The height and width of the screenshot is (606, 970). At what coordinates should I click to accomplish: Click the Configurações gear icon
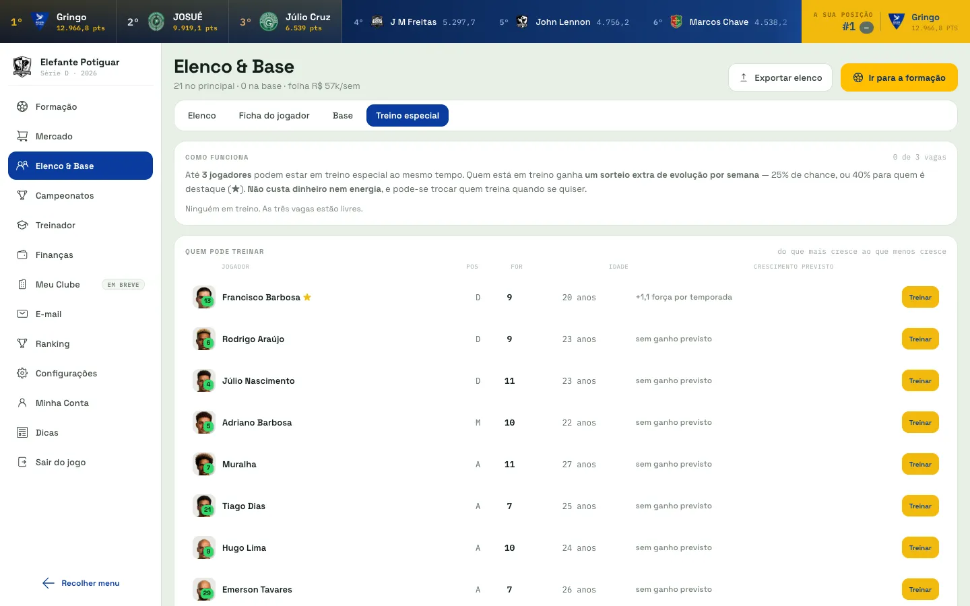point(22,373)
